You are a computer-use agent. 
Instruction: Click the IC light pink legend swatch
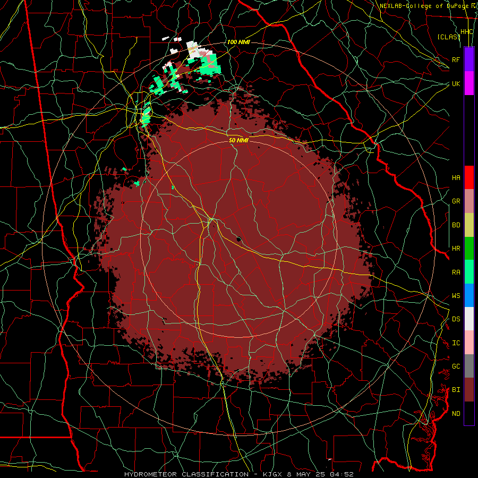coord(469,343)
